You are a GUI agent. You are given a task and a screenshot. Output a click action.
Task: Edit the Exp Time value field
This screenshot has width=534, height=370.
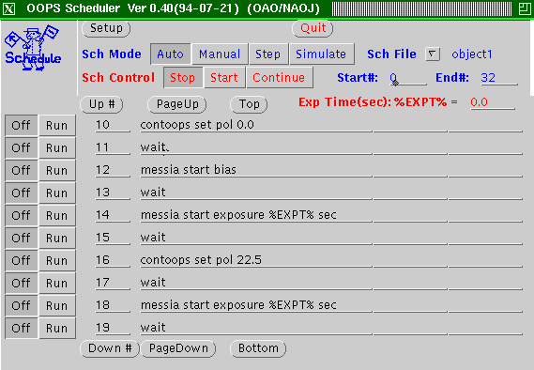(493, 102)
